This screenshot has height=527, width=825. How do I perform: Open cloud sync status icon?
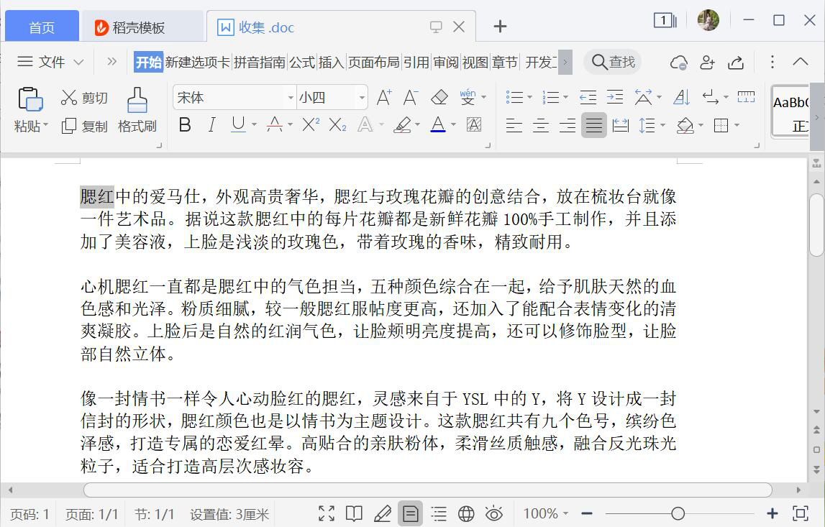tap(679, 63)
